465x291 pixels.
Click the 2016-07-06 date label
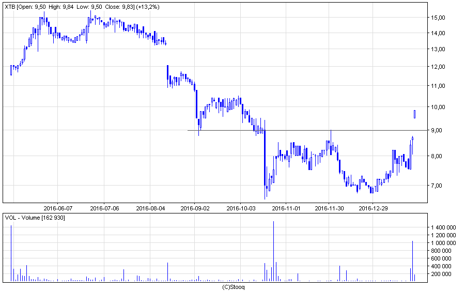pyautogui.click(x=104, y=208)
